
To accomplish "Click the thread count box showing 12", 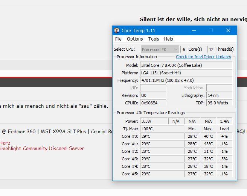I will pos(211,50).
